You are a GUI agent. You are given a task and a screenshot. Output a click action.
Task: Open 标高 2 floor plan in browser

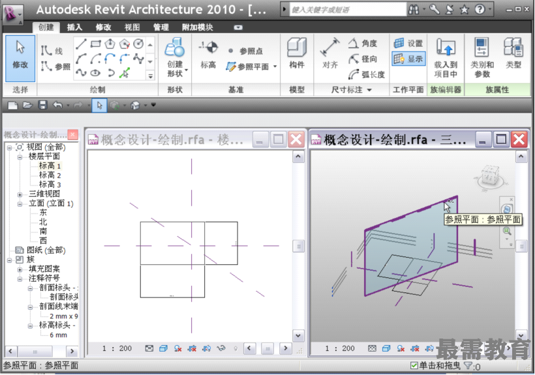click(50, 175)
